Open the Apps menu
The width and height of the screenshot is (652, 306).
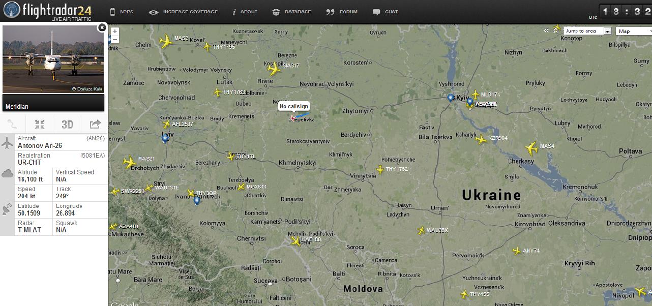click(x=122, y=12)
